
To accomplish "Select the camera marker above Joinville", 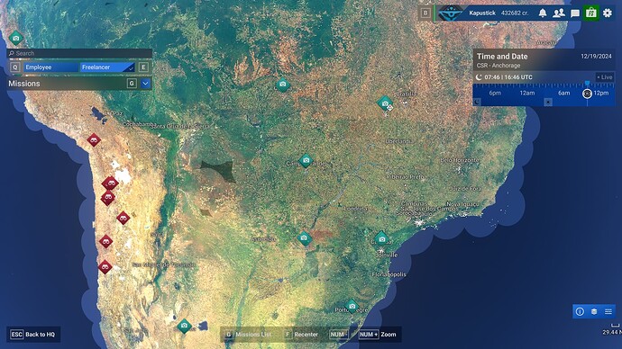I will (381, 238).
